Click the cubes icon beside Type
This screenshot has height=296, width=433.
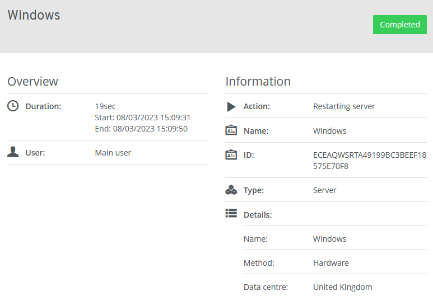click(x=231, y=190)
